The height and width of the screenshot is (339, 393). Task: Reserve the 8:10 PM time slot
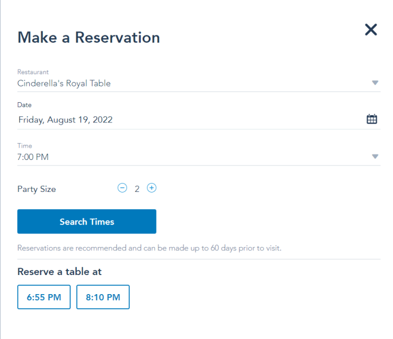(103, 297)
